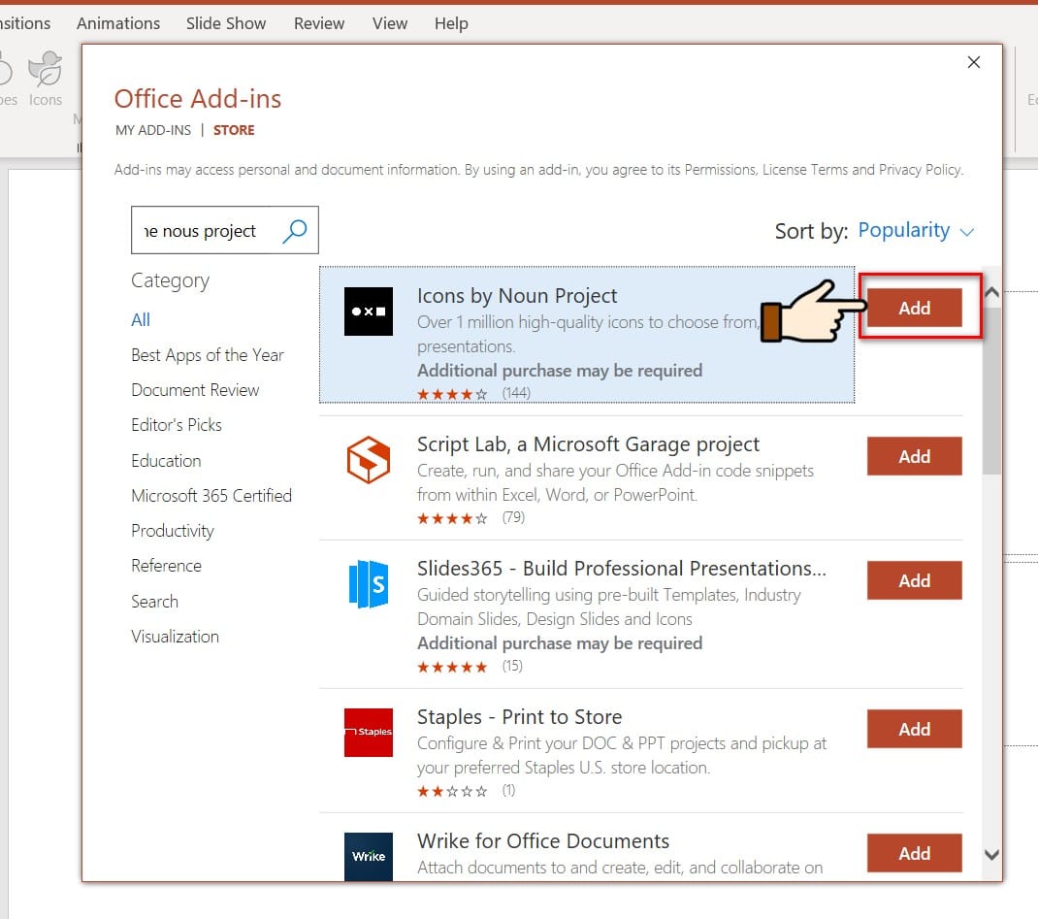This screenshot has height=919, width=1038.
Task: Click the Slides365 add-in logo
Action: coord(368,584)
